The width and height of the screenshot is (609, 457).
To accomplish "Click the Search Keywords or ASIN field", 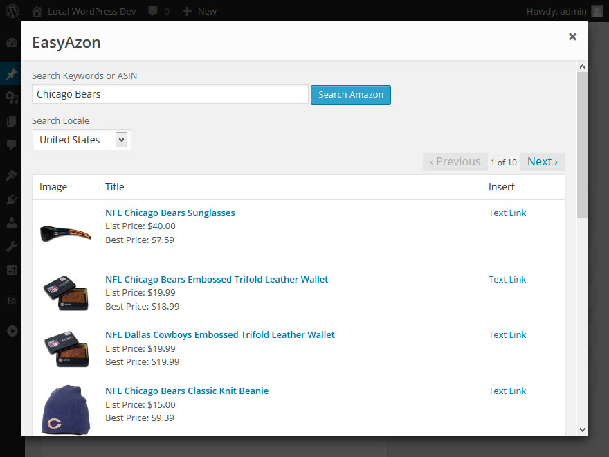I will [170, 94].
